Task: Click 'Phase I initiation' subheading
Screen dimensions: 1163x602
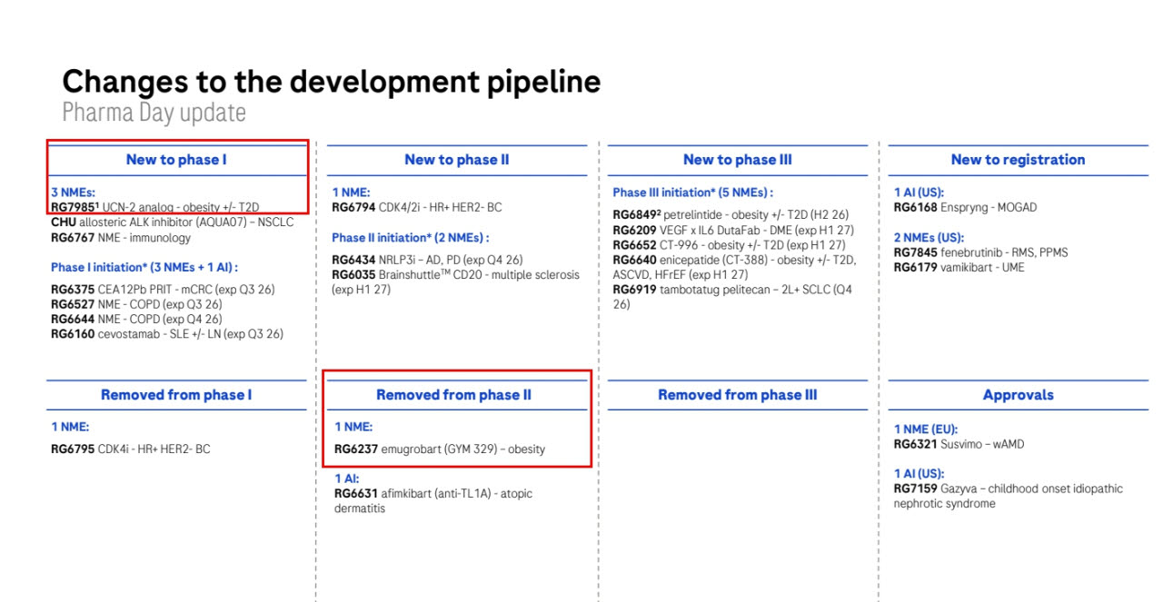Action: pos(144,267)
